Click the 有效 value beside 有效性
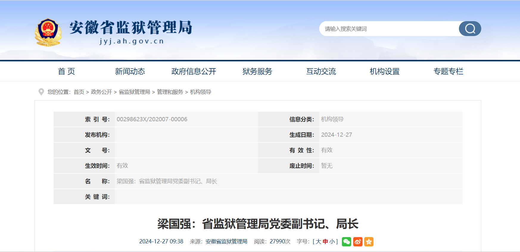520x252 pixels. coord(327,150)
